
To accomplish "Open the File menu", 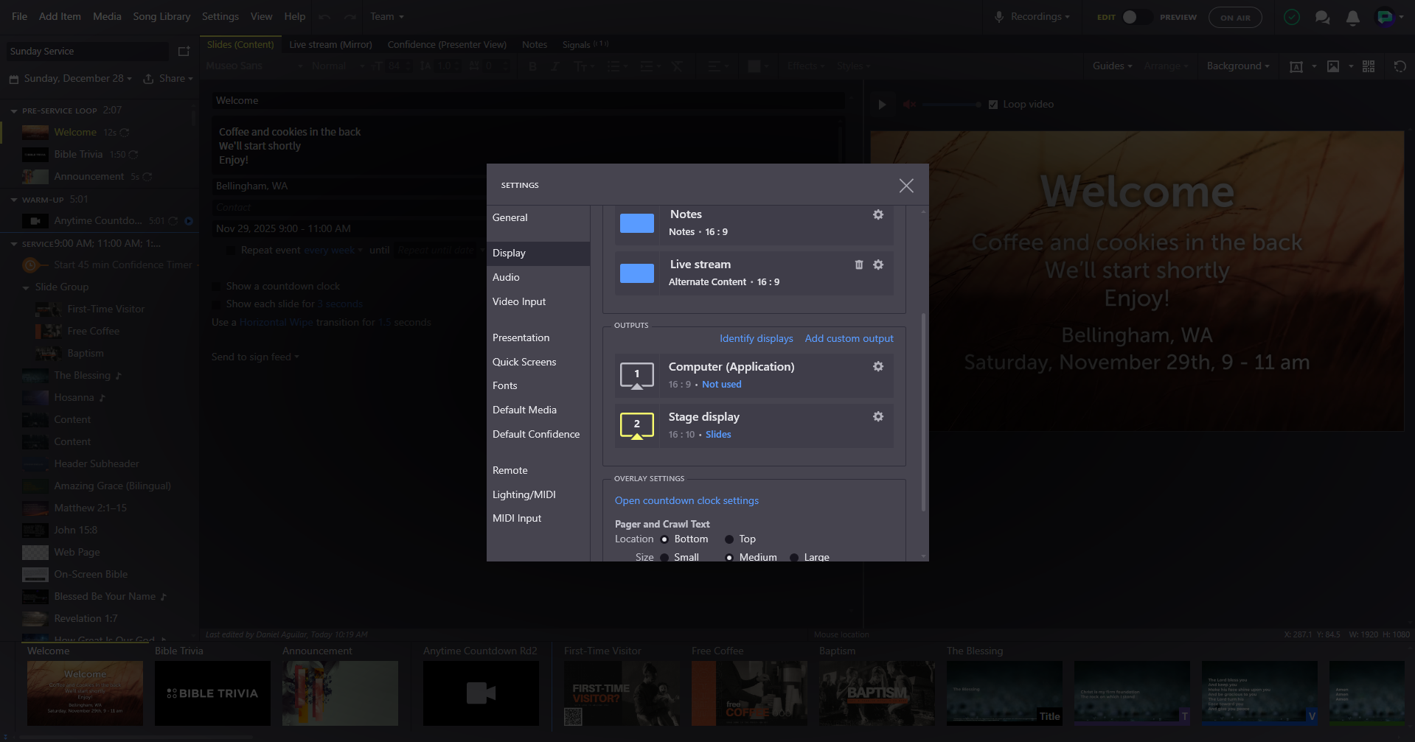I will click(20, 16).
